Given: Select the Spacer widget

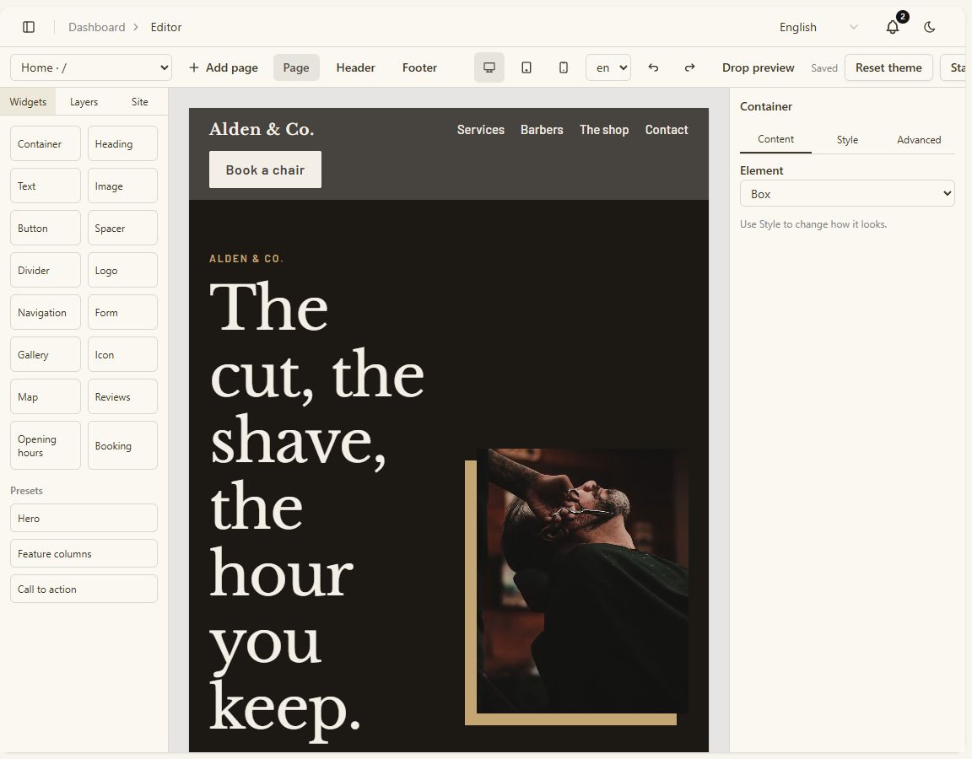Looking at the screenshot, I should tap(122, 228).
